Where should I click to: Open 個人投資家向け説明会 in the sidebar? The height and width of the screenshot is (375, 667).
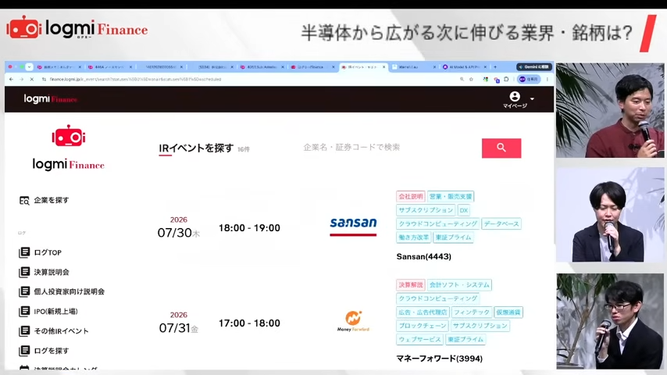coord(70,291)
